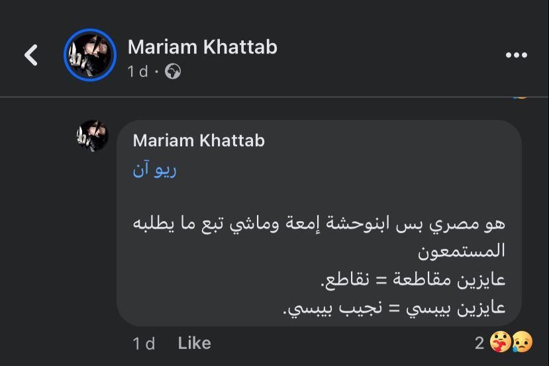549x366 pixels.
Task: Tap the line عايزين بيبسي = نجيب بيبسي
Action: click(x=395, y=308)
